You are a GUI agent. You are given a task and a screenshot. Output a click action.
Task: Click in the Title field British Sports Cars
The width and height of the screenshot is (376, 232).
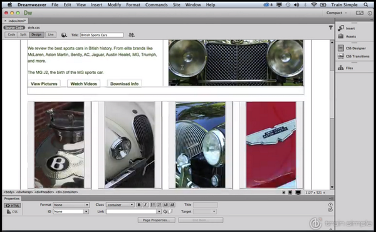[x=102, y=35]
